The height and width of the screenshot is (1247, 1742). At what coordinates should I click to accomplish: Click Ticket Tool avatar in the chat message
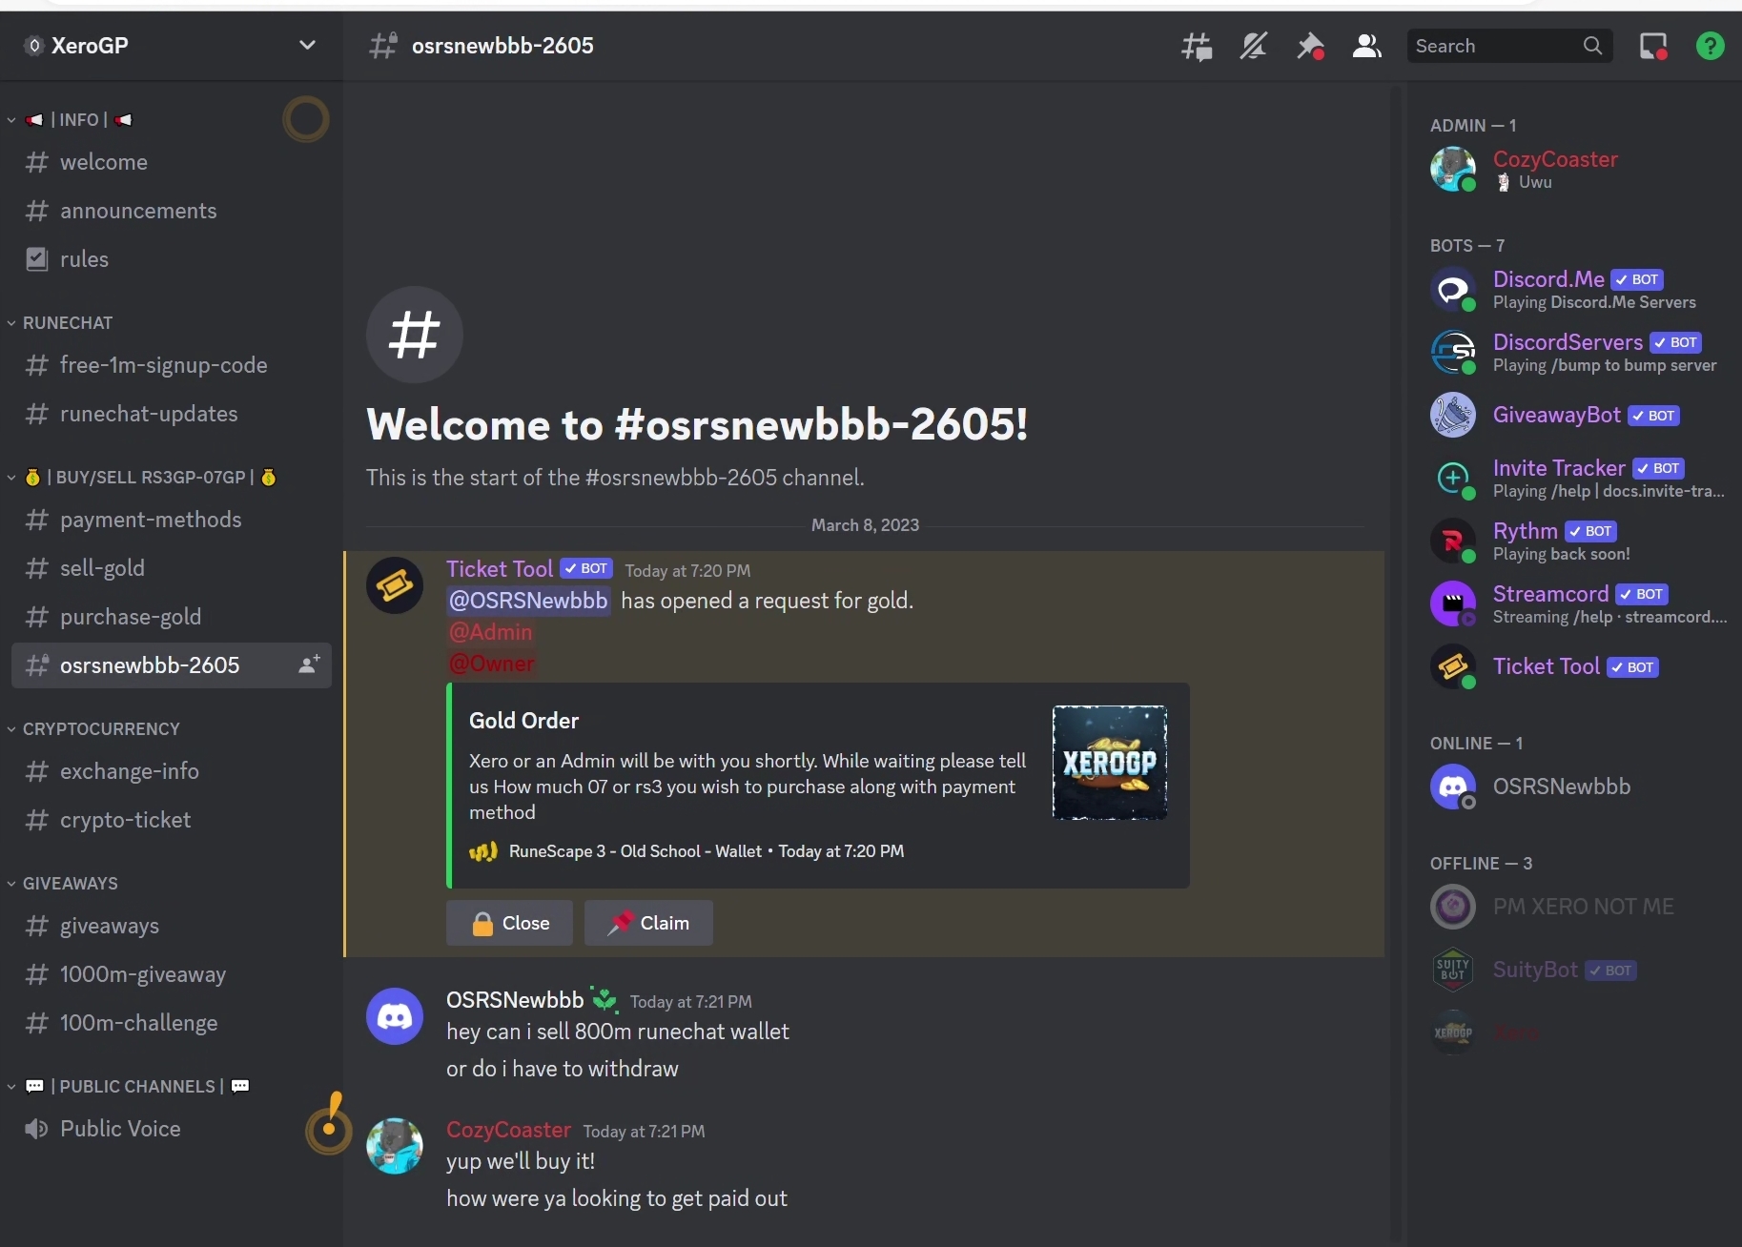point(395,585)
